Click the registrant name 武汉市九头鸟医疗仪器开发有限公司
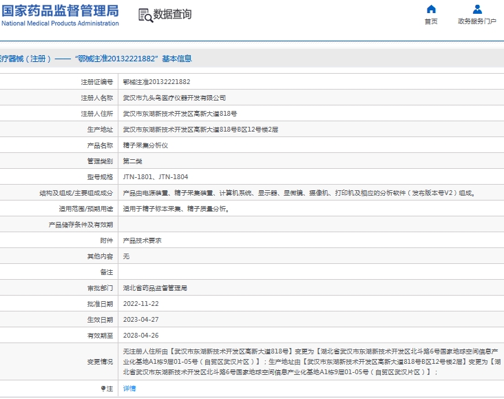 click(x=174, y=98)
